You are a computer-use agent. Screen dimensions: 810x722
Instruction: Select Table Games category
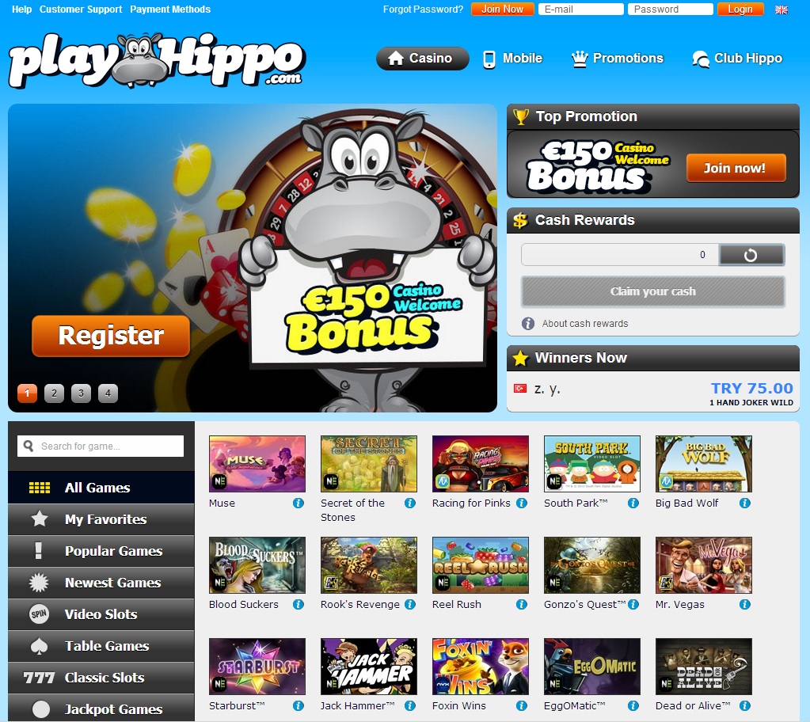point(101,645)
